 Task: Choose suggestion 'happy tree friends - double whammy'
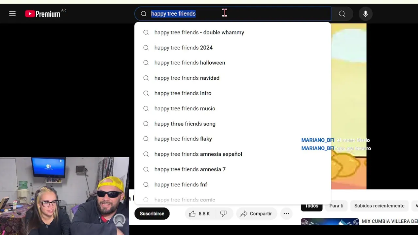click(x=233, y=32)
